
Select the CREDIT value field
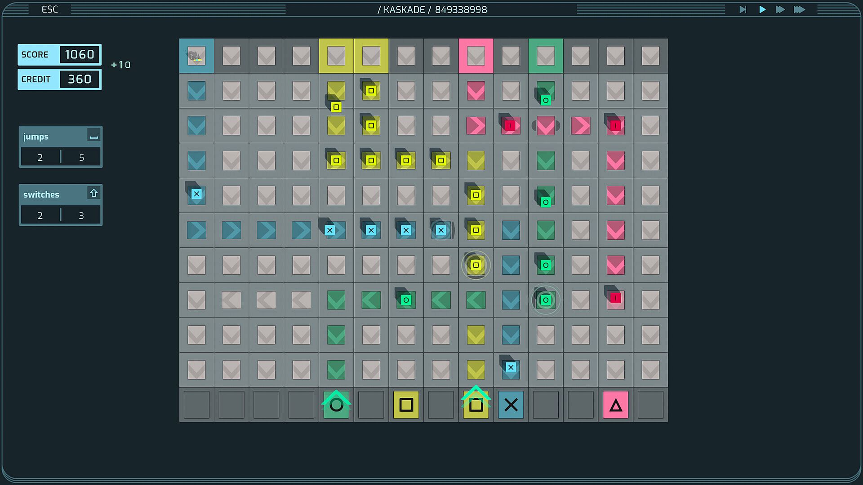(80, 79)
